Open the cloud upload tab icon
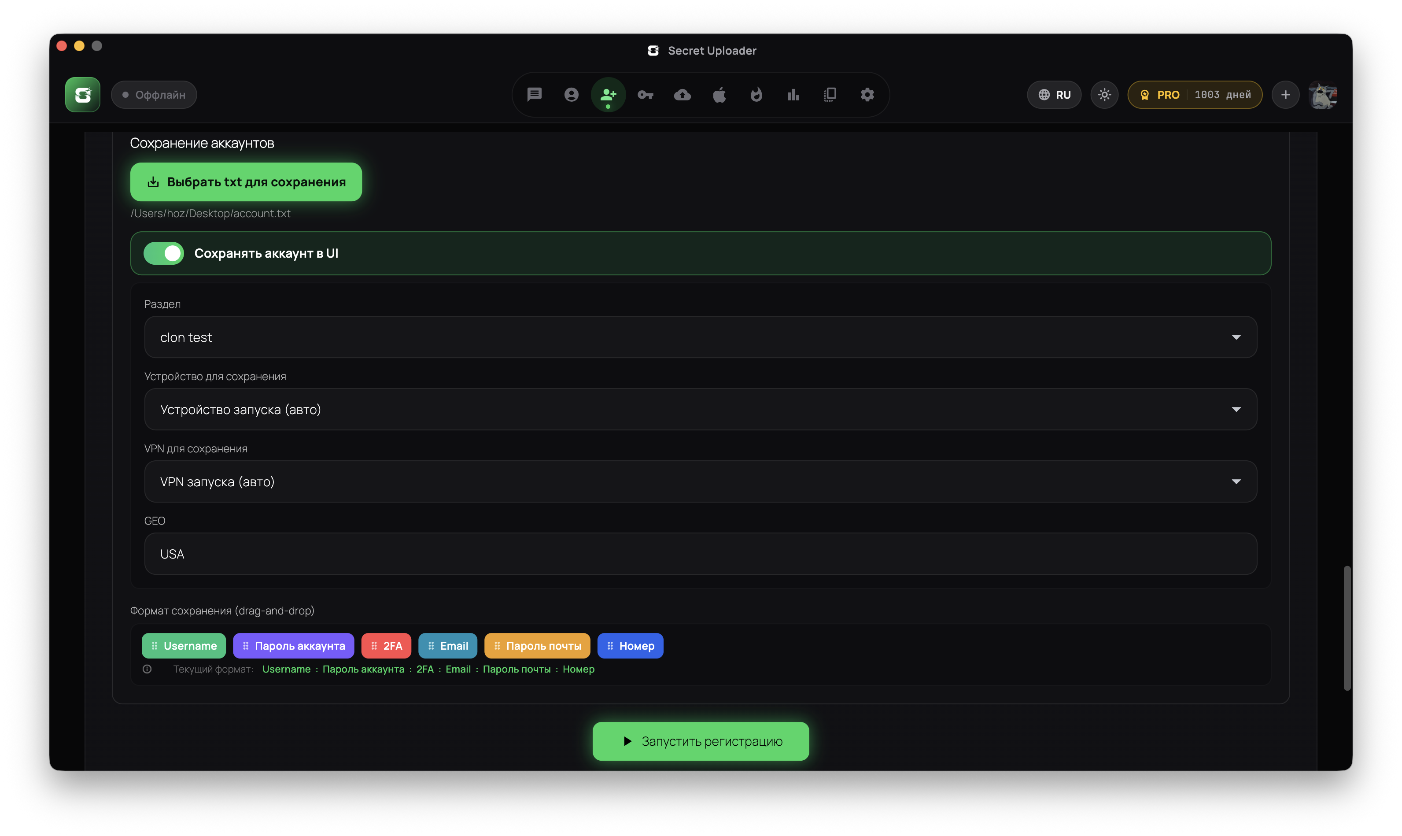Viewport: 1402px width, 836px height. click(x=683, y=95)
